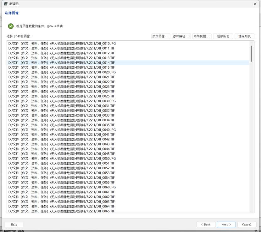Select the DJI_0025.TIF row

pos(129,96)
